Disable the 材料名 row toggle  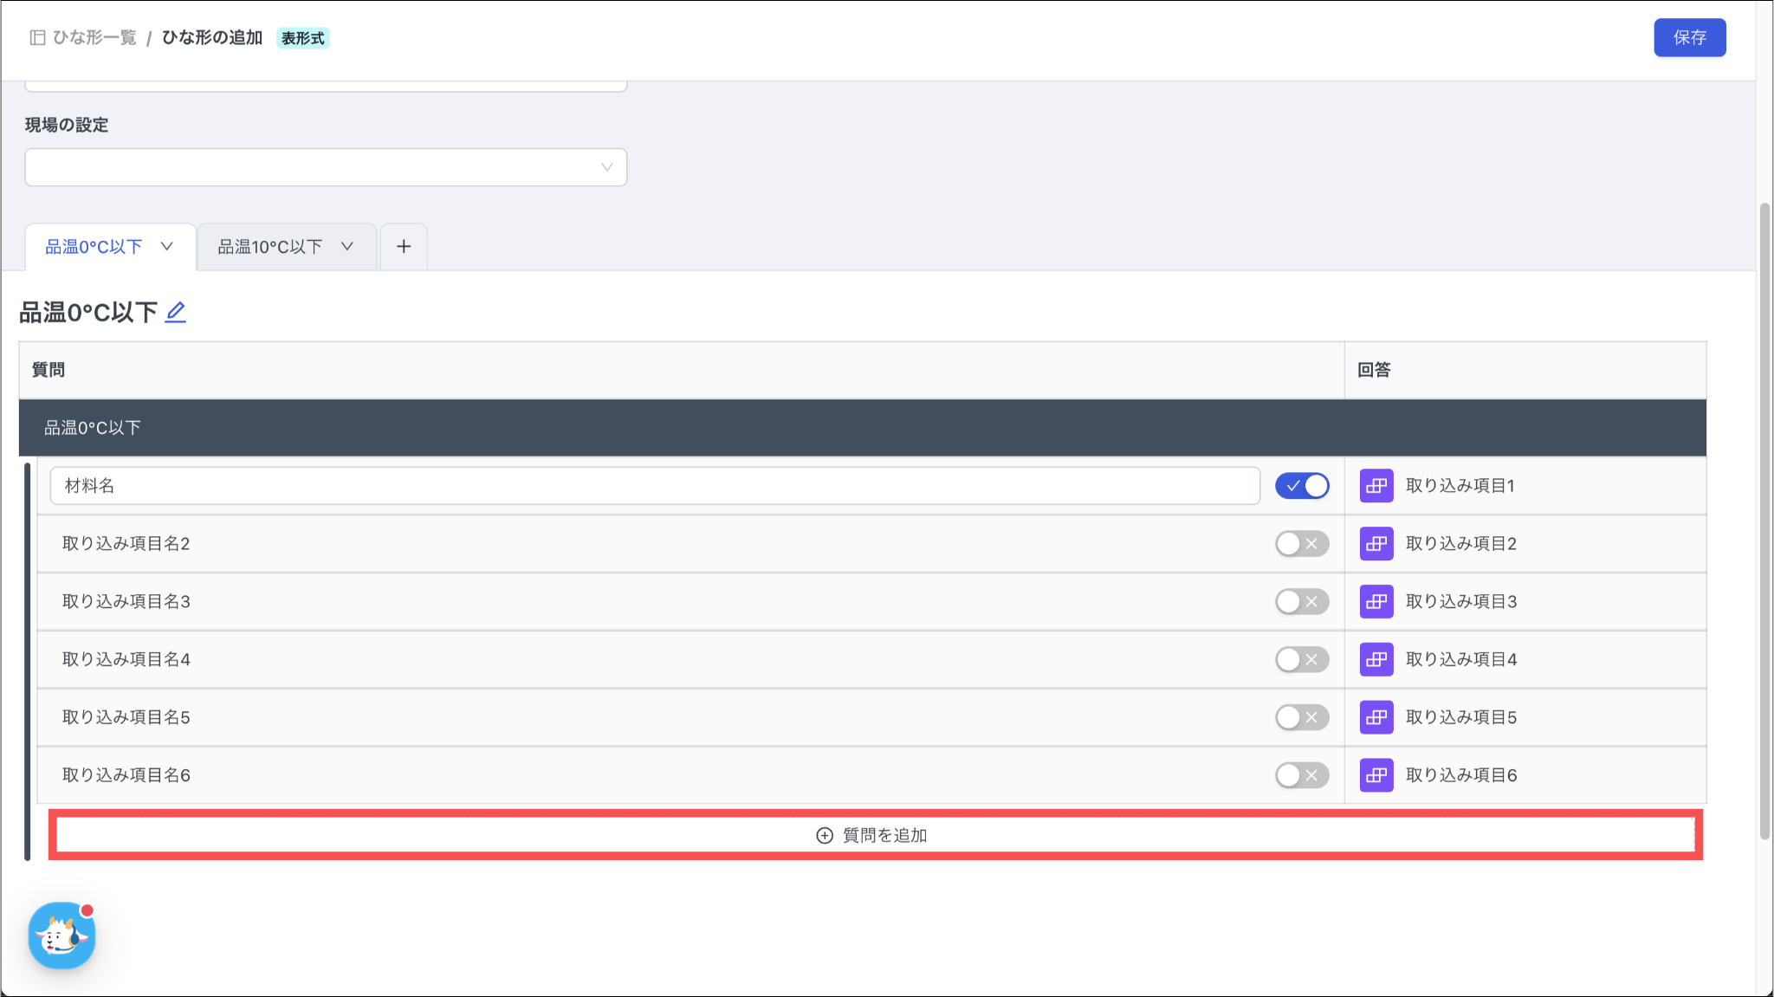(x=1301, y=486)
